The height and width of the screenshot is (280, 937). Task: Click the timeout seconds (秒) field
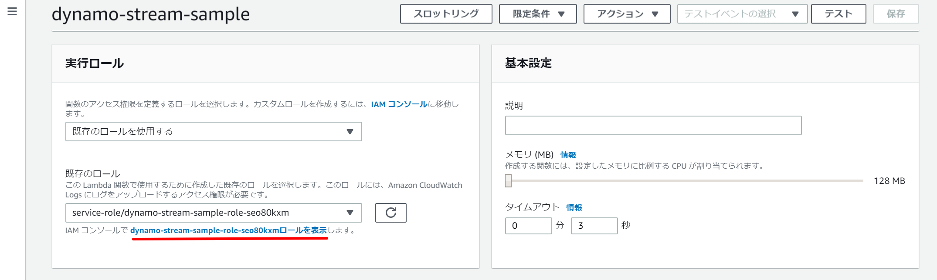pyautogui.click(x=594, y=226)
